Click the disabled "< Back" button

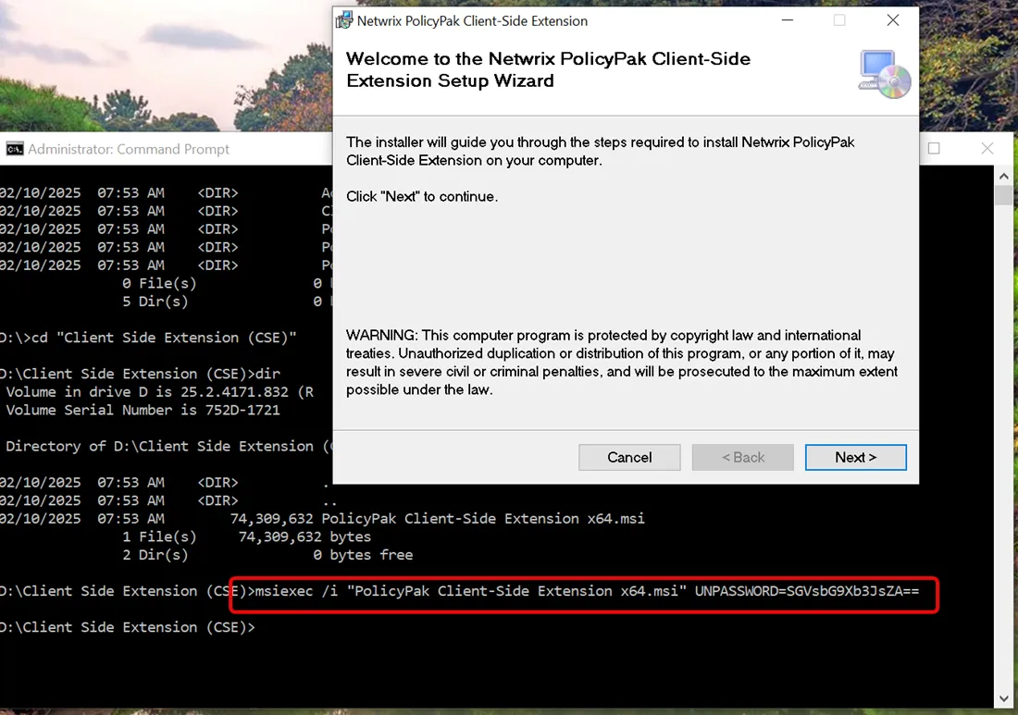(742, 457)
